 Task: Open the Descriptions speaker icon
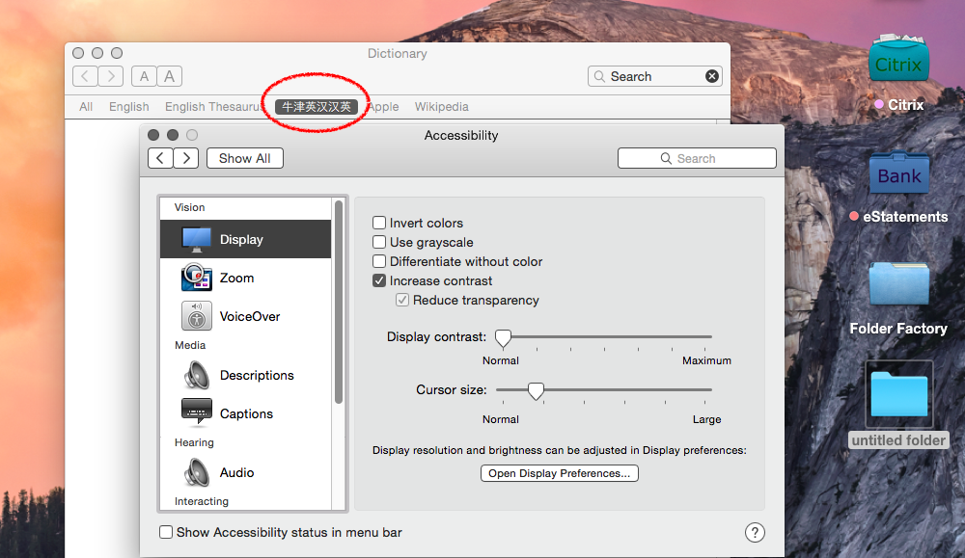[x=196, y=375]
